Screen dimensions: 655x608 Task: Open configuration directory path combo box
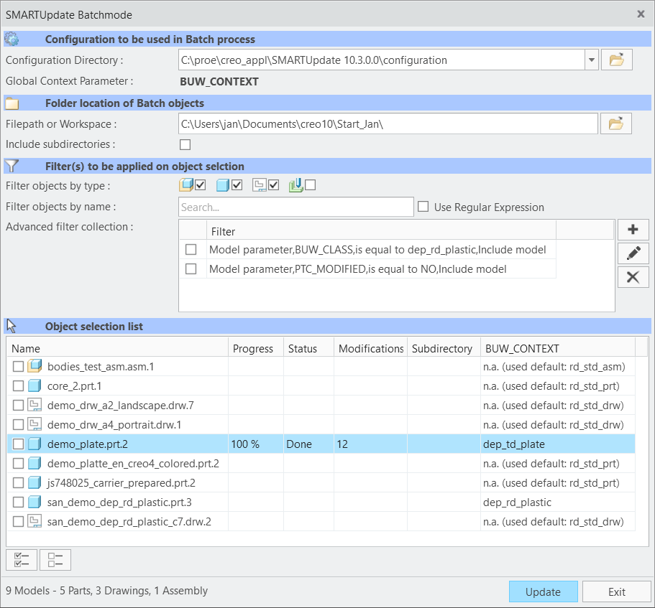(381, 60)
